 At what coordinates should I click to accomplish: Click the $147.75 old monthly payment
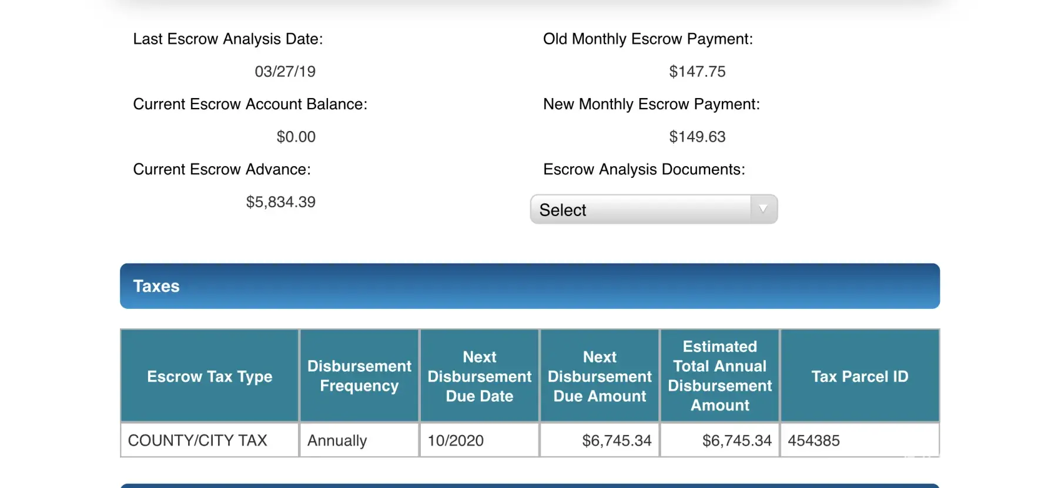point(697,72)
